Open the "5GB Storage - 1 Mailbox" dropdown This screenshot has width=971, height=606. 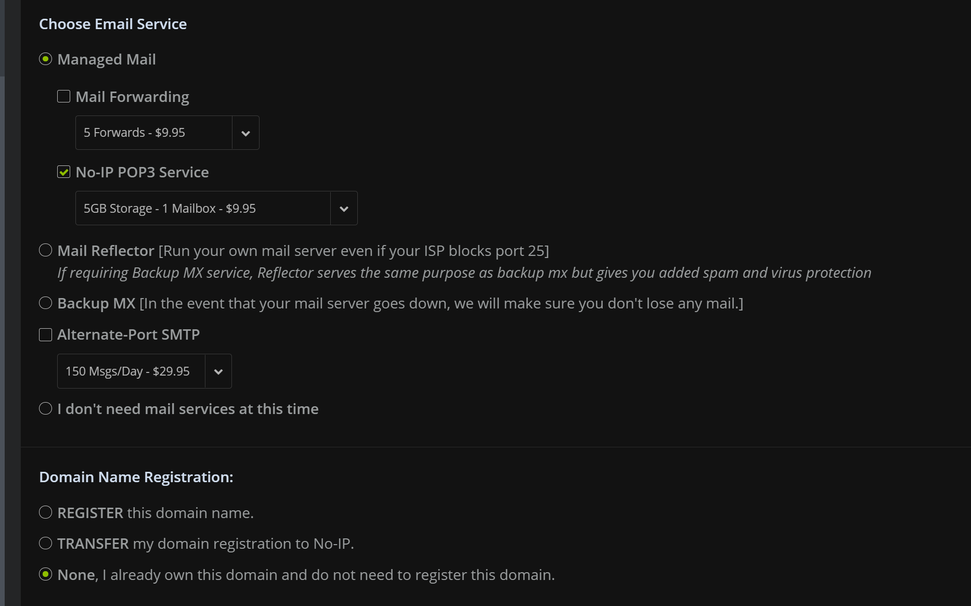203,208
